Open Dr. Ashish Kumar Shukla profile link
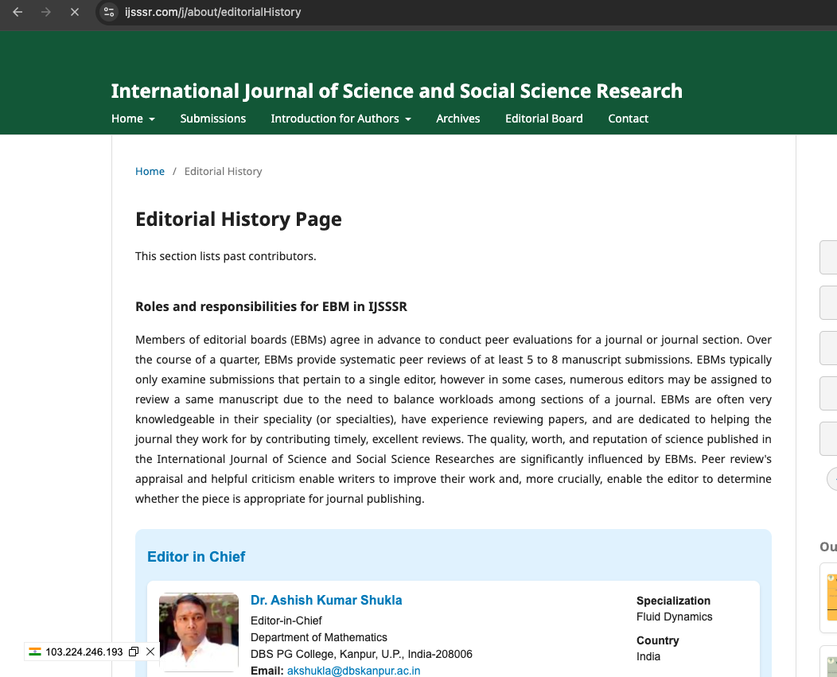Viewport: 837px width, 677px height. click(326, 601)
